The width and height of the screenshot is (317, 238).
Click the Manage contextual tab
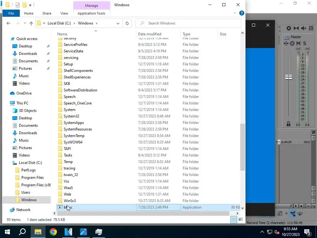point(91,6)
